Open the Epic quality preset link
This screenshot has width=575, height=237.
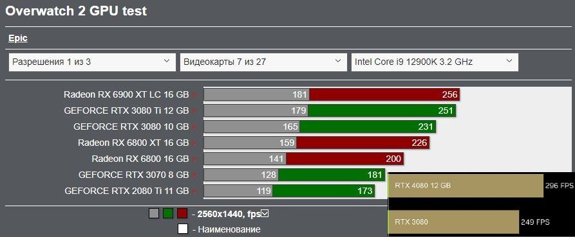pyautogui.click(x=18, y=39)
